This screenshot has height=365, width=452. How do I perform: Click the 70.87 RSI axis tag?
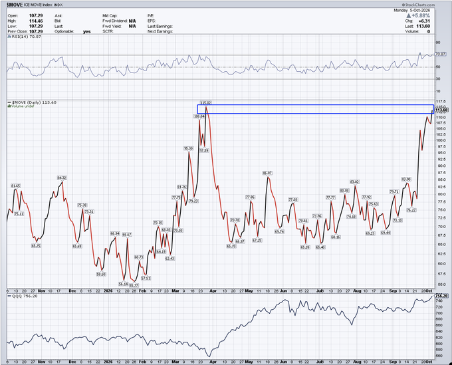point(440,54)
